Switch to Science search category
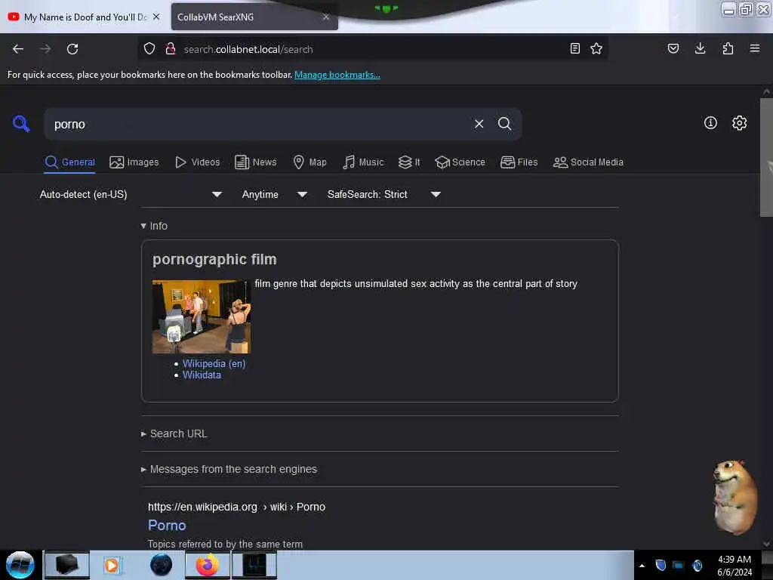773x580 pixels. coord(460,162)
